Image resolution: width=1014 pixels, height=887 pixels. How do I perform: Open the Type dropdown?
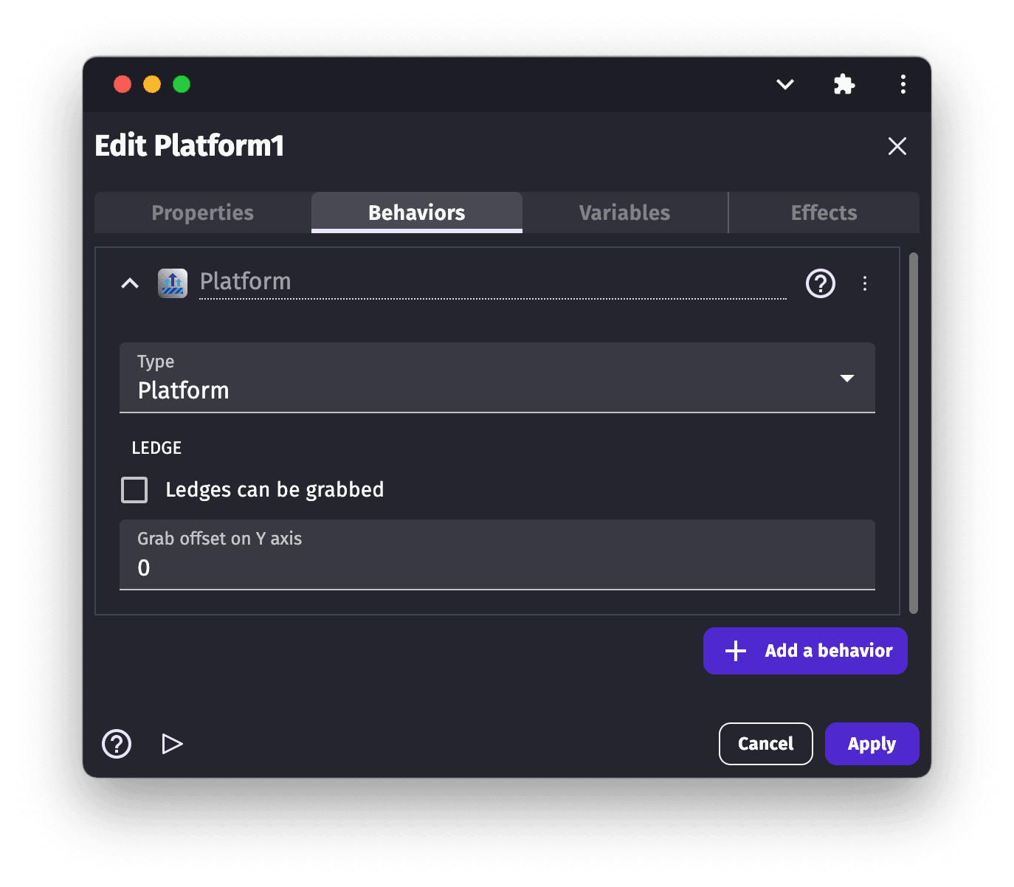pos(497,378)
